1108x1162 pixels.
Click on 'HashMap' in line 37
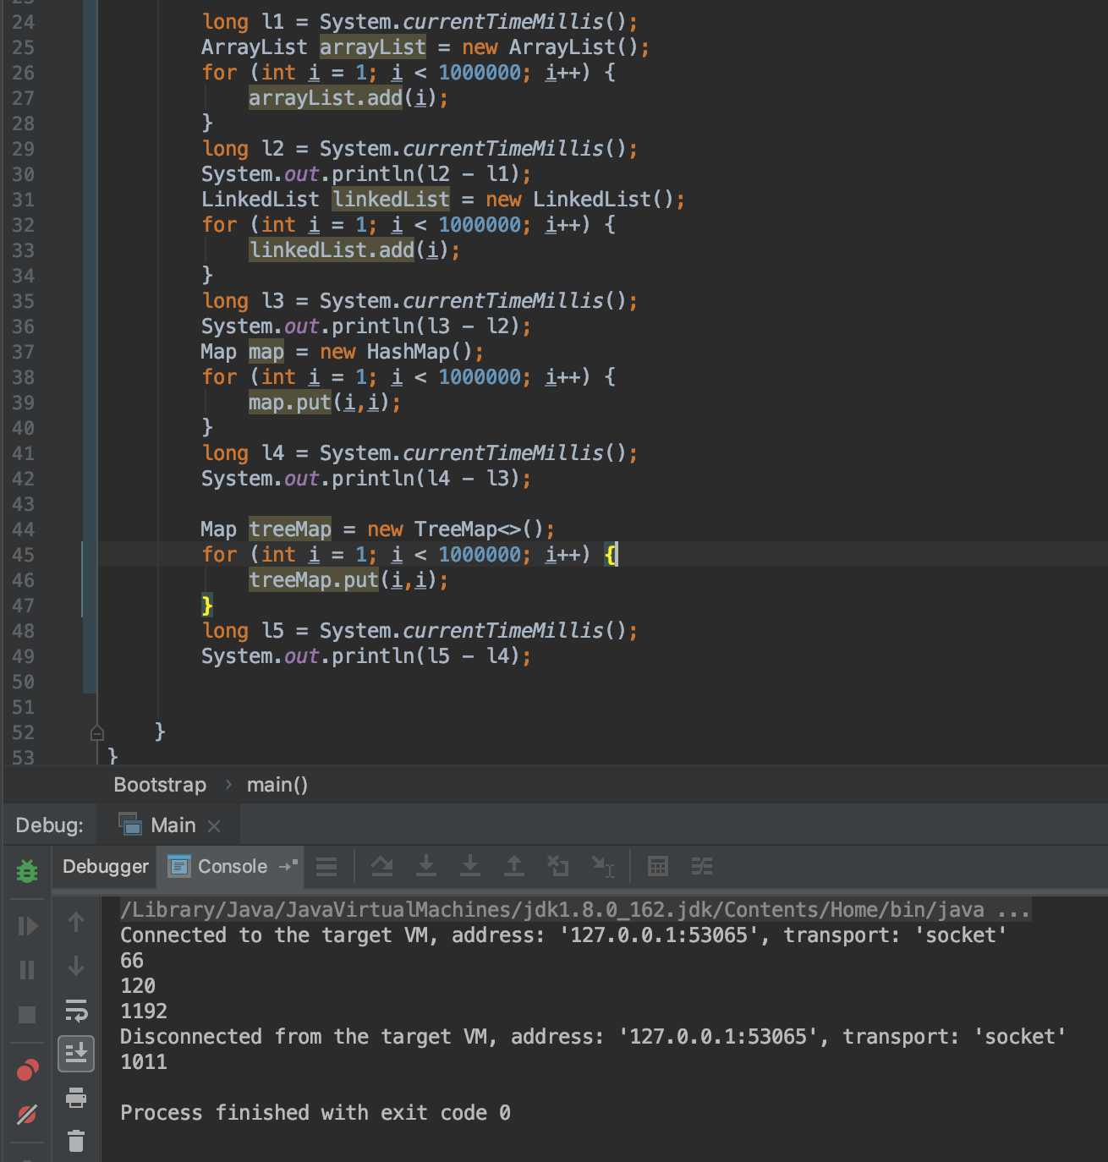click(409, 352)
